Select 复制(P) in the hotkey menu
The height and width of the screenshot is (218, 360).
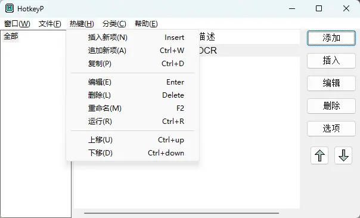pyautogui.click(x=132, y=64)
